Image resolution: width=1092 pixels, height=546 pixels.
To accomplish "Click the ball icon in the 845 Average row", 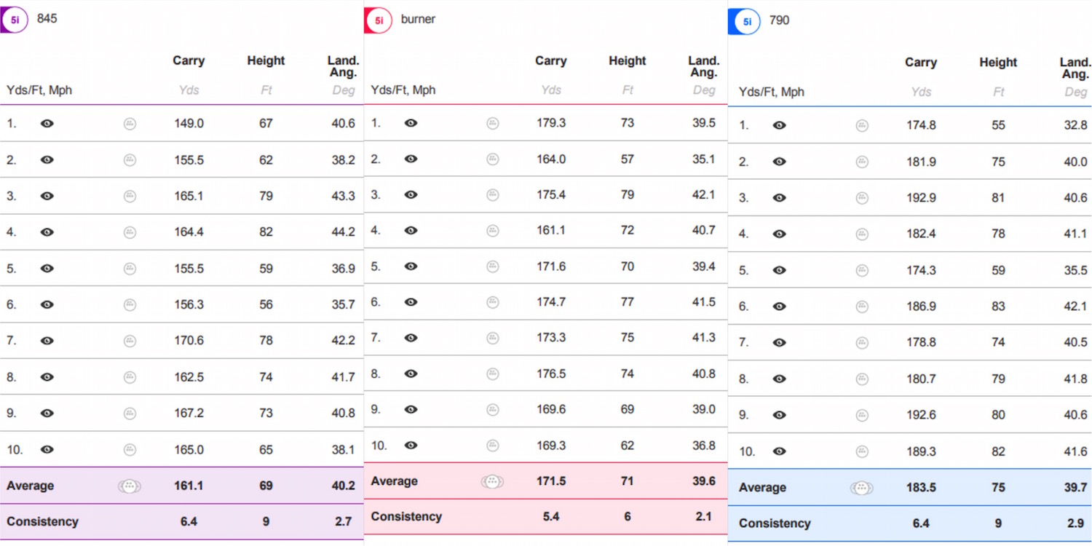I will click(x=130, y=486).
